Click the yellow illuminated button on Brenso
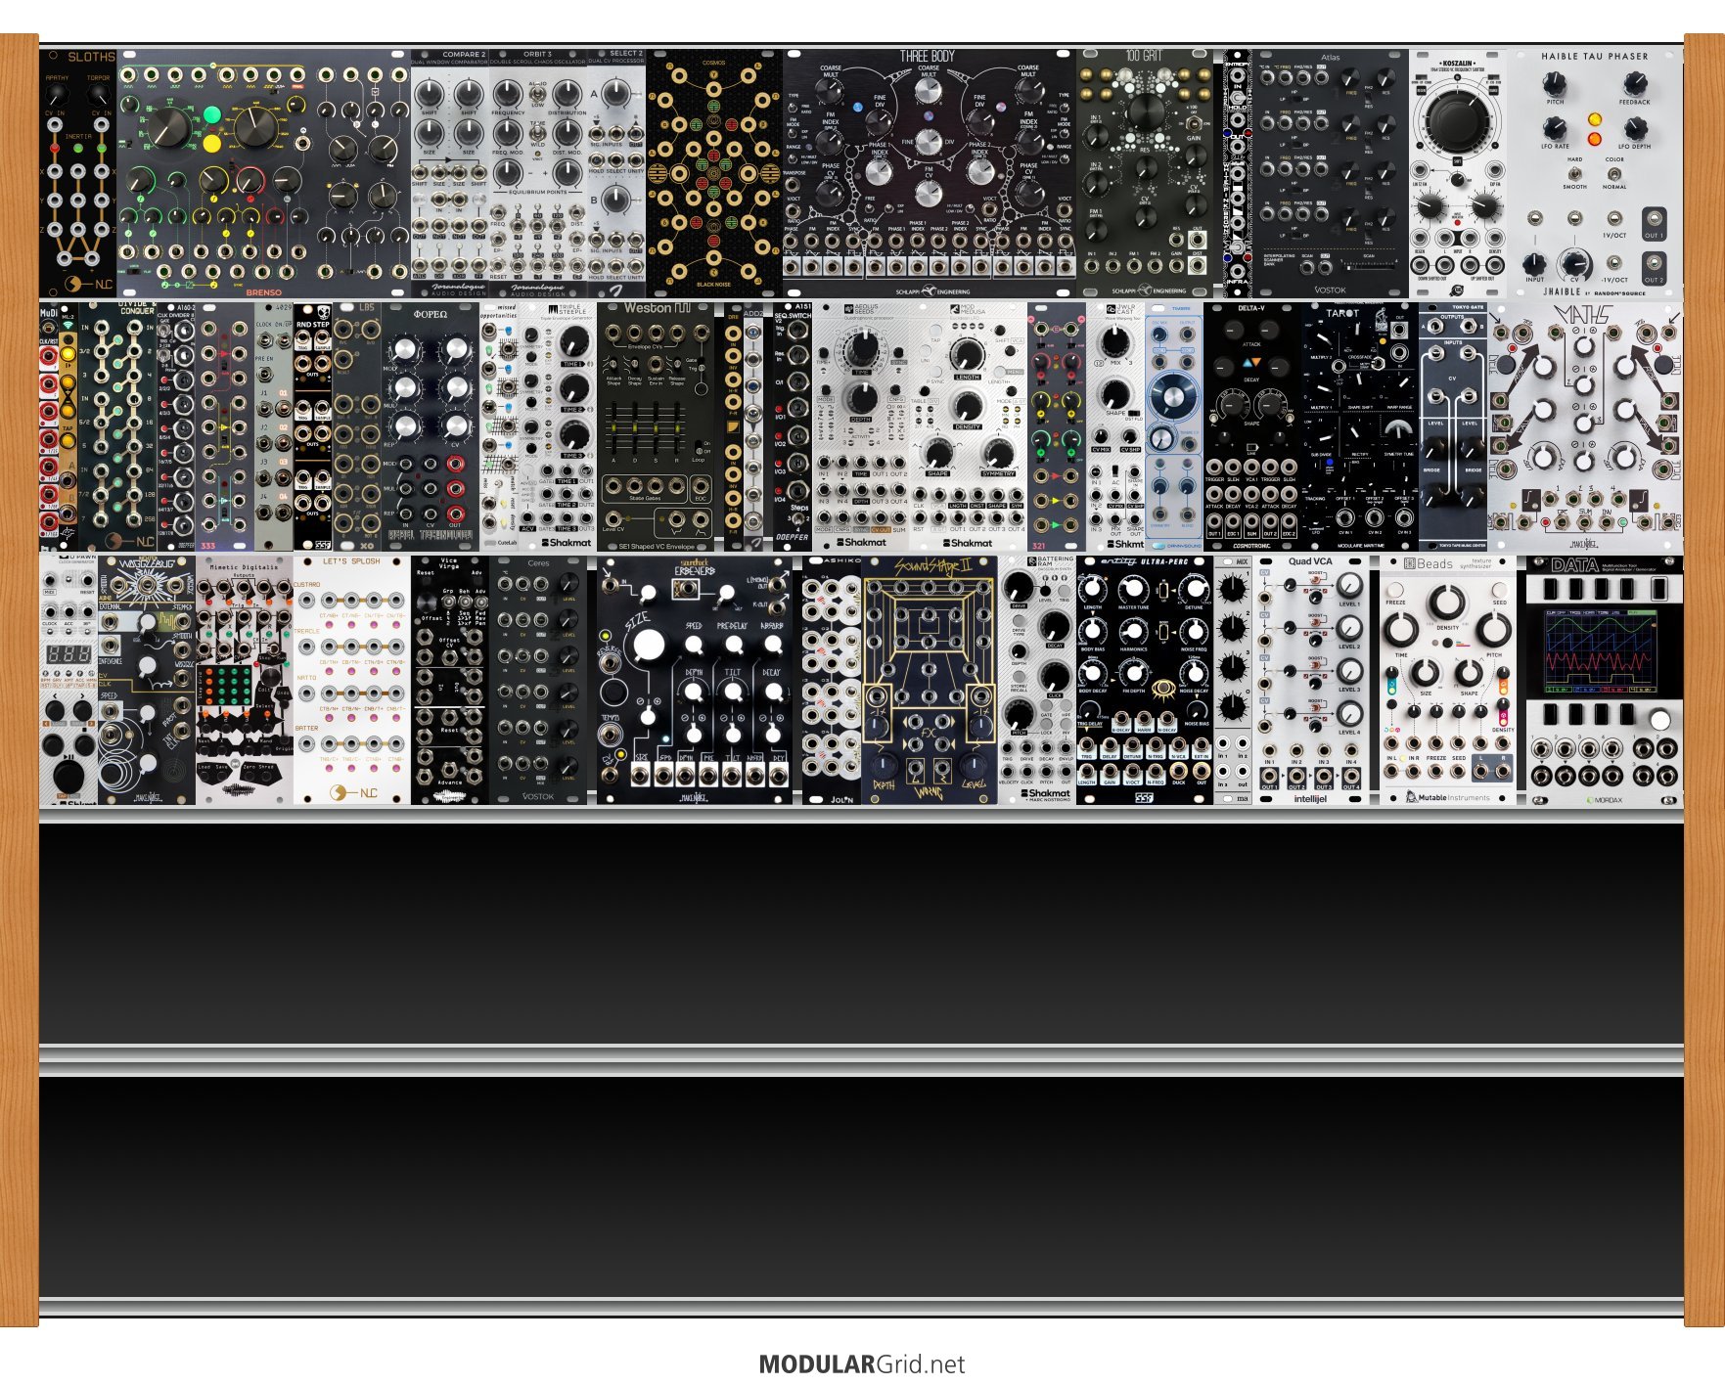Image resolution: width=1725 pixels, height=1385 pixels. 212,145
